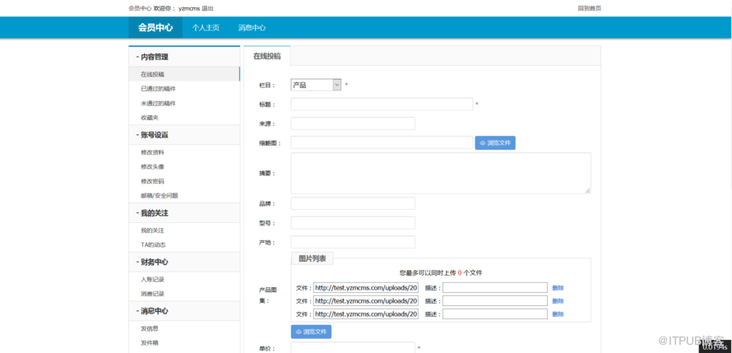Click the first 描述 field in 图片列表
732x353 pixels.
(x=495, y=288)
